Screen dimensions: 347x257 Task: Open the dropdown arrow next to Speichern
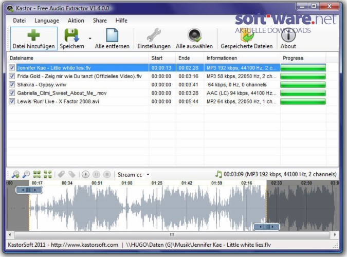click(90, 39)
